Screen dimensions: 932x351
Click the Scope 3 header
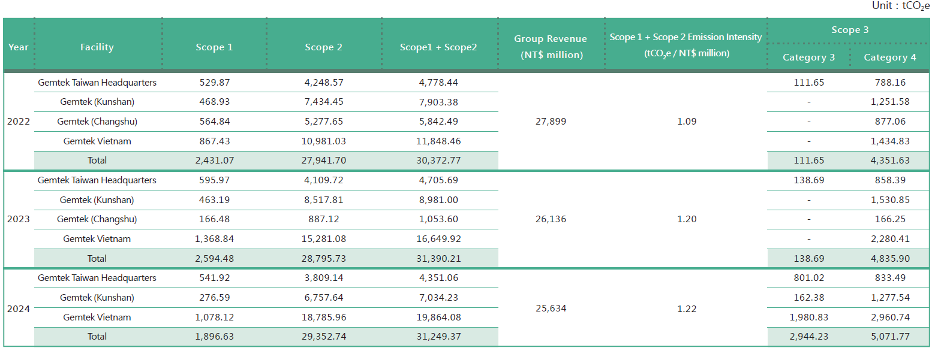[850, 30]
